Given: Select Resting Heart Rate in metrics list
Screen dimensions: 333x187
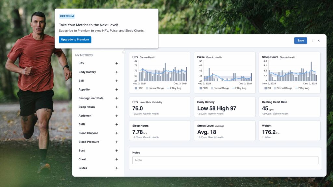Looking at the screenshot, I should pos(91,98).
